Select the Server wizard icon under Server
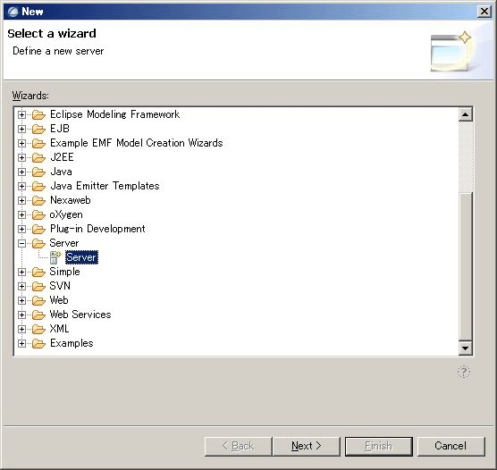497x470 pixels. (x=55, y=257)
